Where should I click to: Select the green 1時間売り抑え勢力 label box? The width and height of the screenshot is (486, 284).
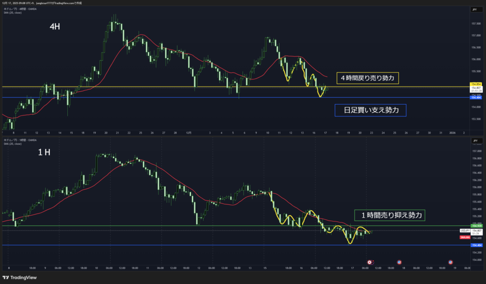[389, 215]
